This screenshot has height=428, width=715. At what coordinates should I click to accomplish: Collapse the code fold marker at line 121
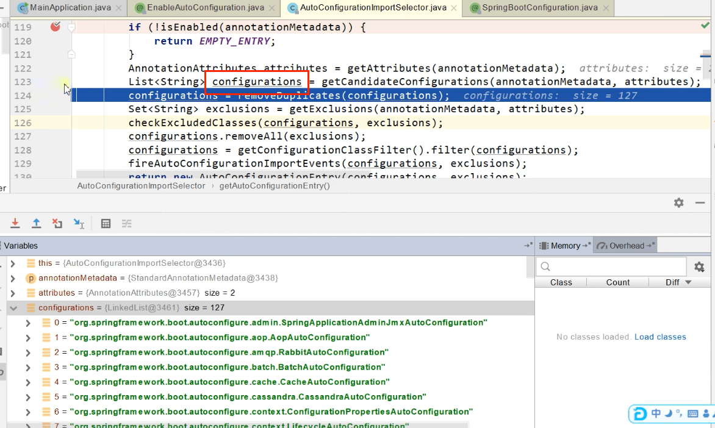click(x=71, y=54)
